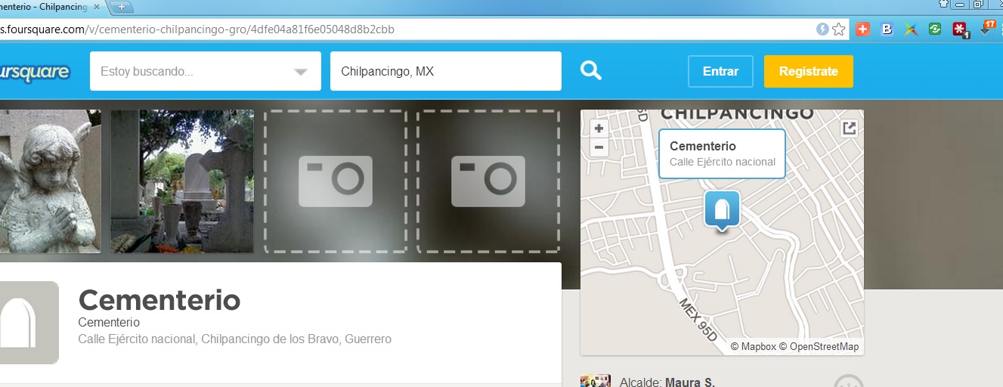
Task: Open the red asterisk password extension
Action: [x=960, y=29]
